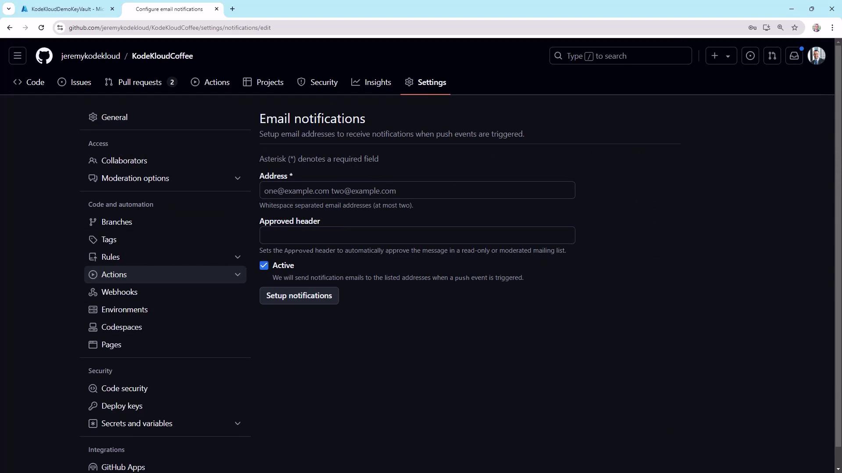Switch to the Insights tab

pos(371,82)
